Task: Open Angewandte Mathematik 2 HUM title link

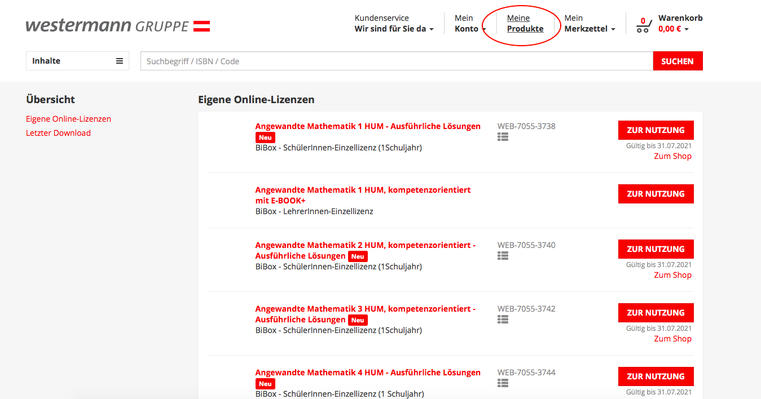Action: coord(365,250)
